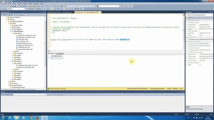Select the adiSoyadi column
214x120 pixels.
[x=26, y=37]
